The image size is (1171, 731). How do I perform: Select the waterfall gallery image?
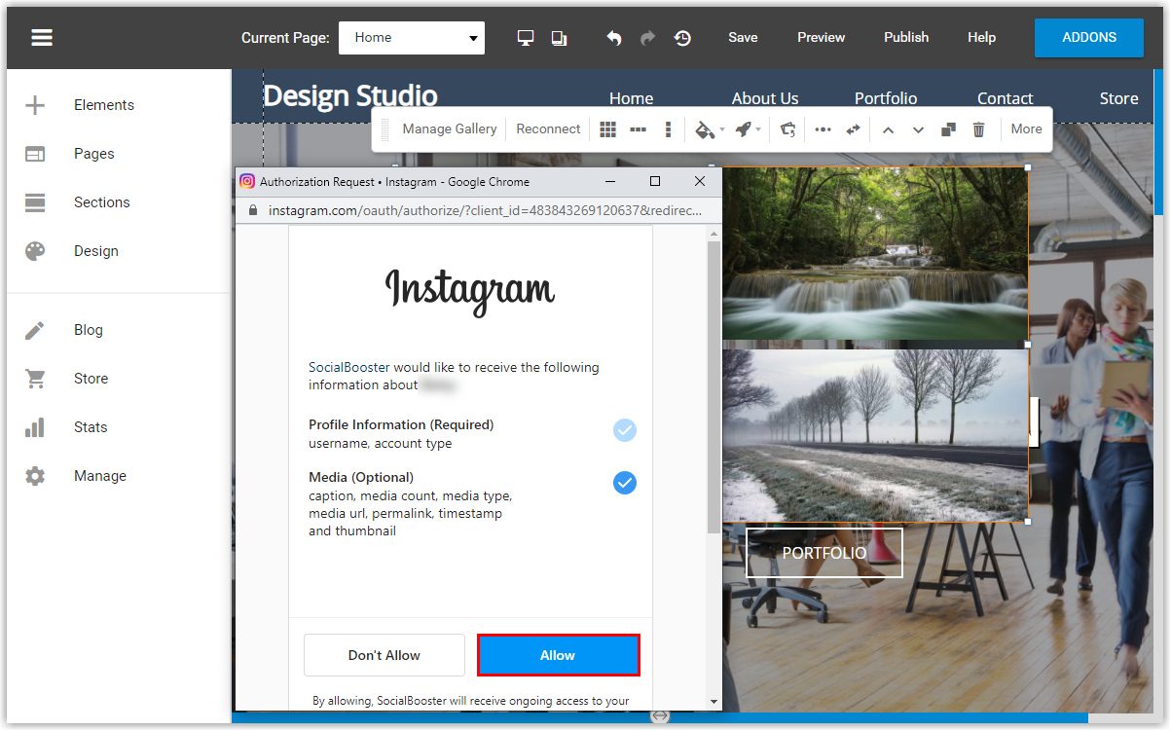tap(875, 254)
